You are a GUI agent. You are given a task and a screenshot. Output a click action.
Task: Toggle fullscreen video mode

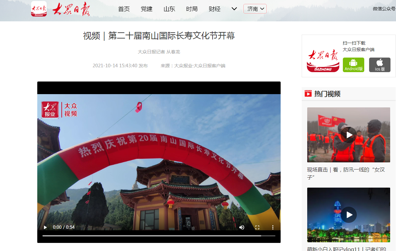tap(257, 227)
